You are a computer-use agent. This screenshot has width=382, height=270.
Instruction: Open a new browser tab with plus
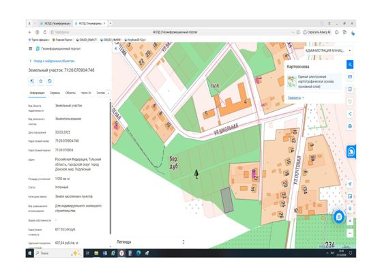(111, 23)
